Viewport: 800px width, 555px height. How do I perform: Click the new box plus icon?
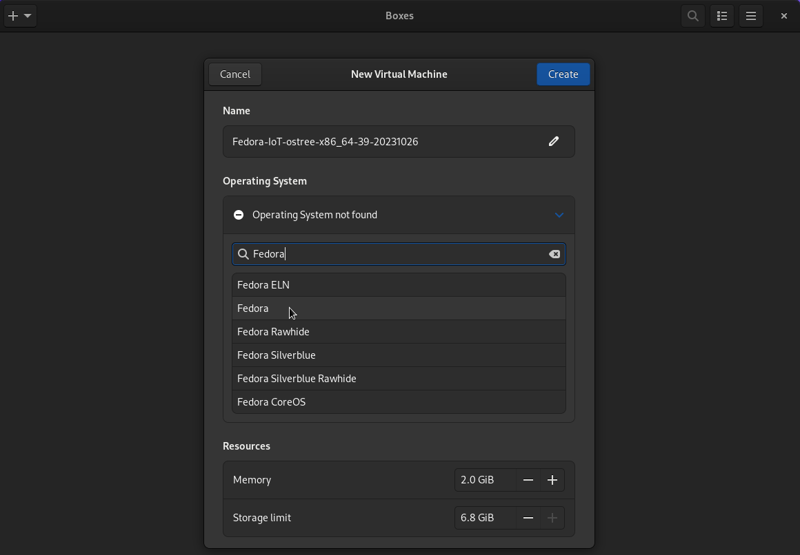(x=14, y=15)
